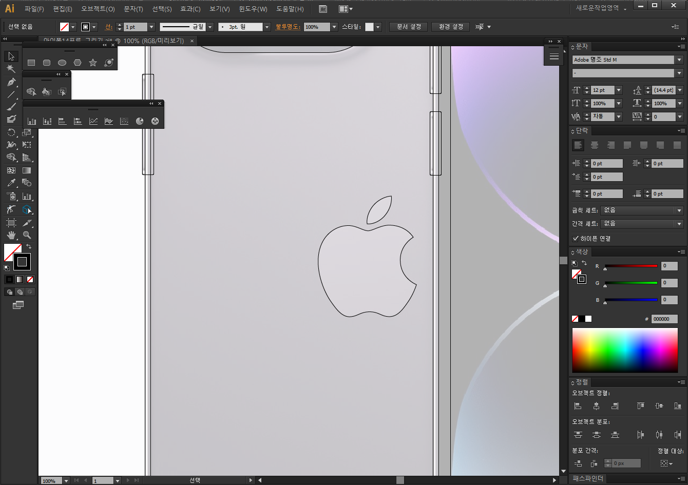
Task: Select the Star shape tool
Action: click(93, 63)
